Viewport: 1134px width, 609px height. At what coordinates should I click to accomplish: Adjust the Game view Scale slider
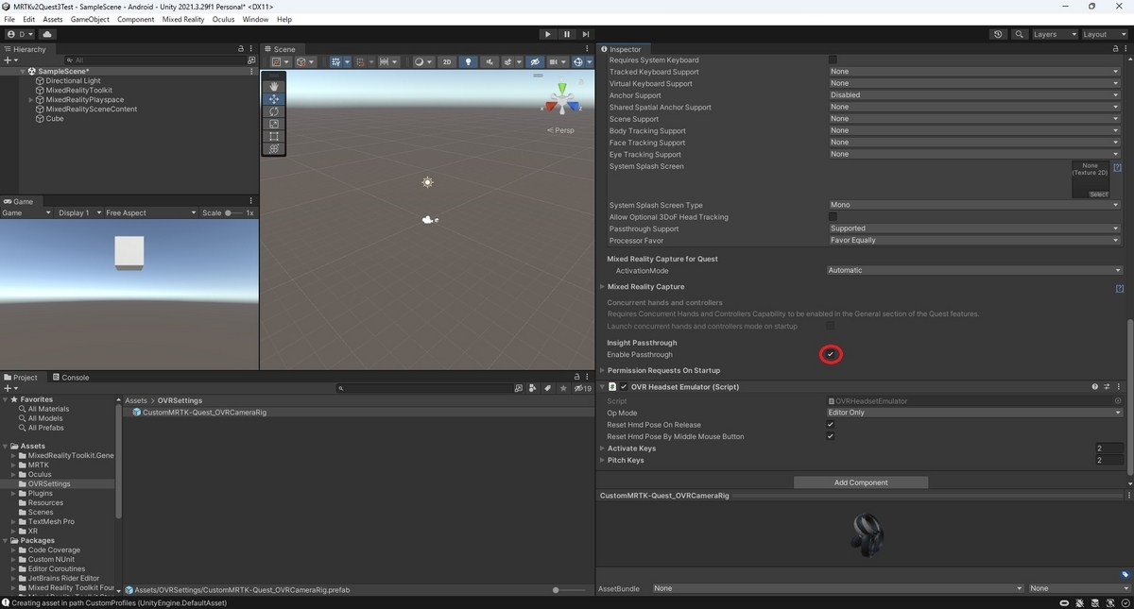coord(233,212)
